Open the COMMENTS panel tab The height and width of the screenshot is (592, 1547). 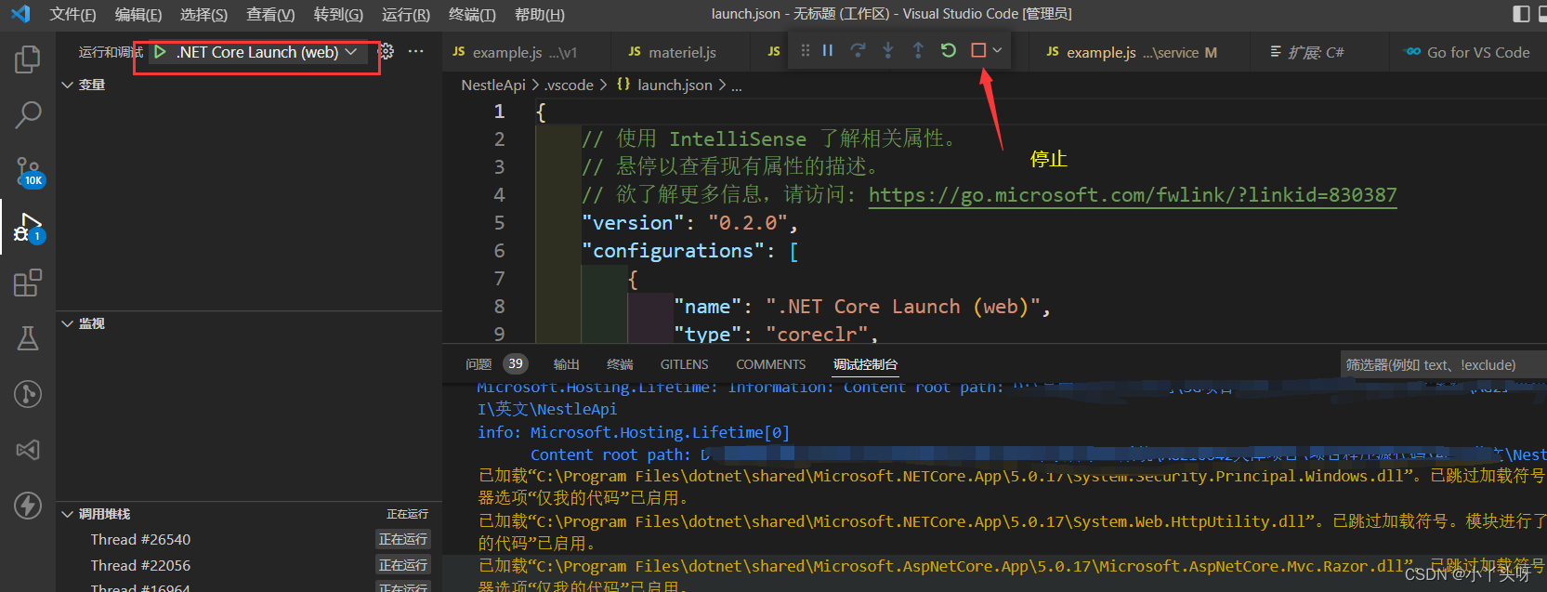[770, 364]
